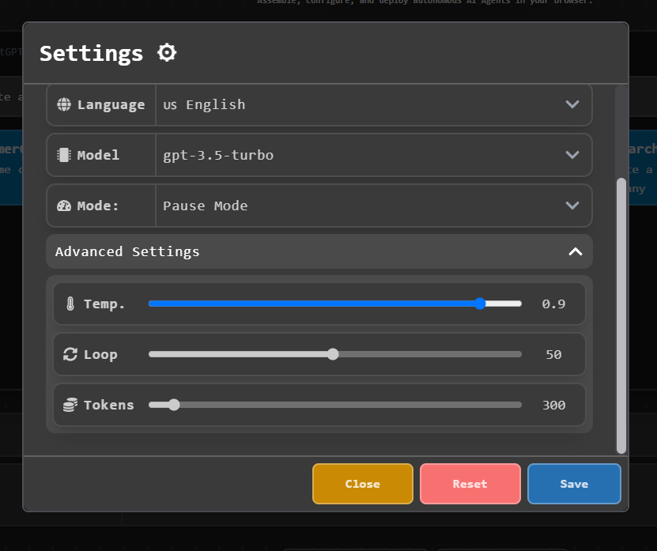Click the Temp. value 0.9
The height and width of the screenshot is (551, 657).
tap(553, 304)
